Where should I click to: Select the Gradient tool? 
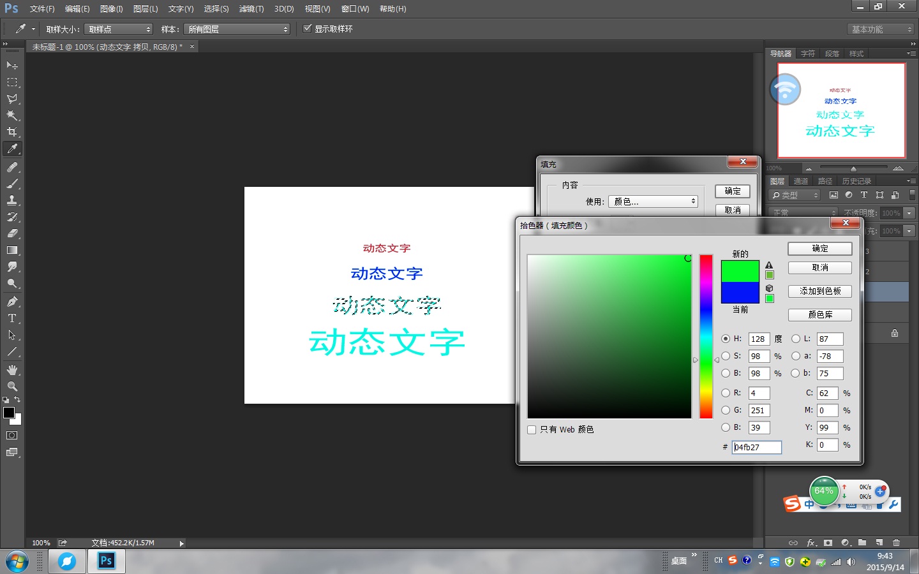click(x=12, y=251)
